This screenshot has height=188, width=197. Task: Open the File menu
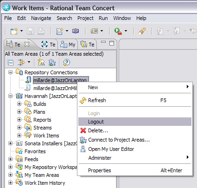(x=8, y=18)
